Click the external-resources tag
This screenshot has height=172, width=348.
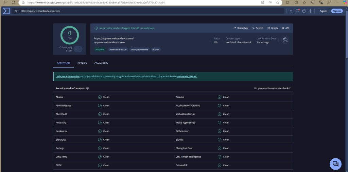point(118,49)
